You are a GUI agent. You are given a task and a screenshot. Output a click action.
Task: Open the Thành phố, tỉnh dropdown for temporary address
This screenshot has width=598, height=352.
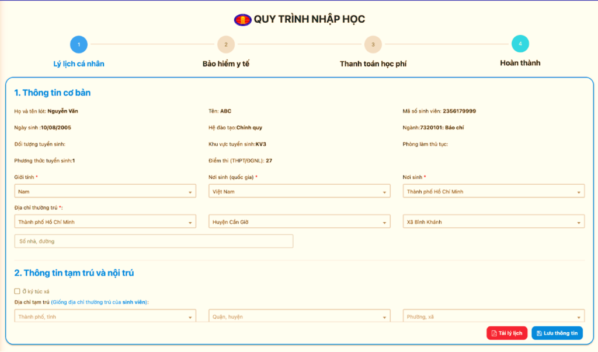click(105, 315)
